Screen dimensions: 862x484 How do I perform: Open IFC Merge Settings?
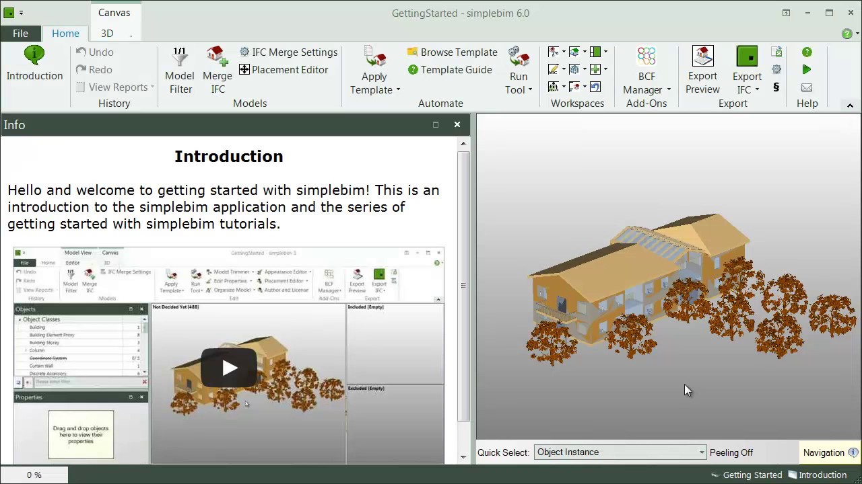(x=288, y=52)
